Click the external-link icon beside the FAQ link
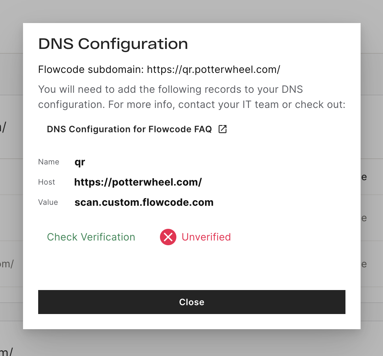The width and height of the screenshot is (383, 356). pos(222,129)
